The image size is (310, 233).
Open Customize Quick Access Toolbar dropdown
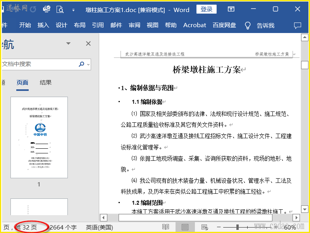[73, 10]
